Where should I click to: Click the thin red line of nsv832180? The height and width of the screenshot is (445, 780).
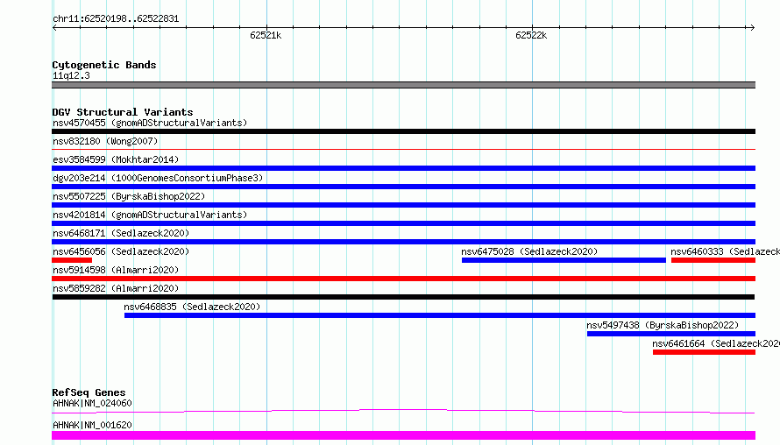403,149
